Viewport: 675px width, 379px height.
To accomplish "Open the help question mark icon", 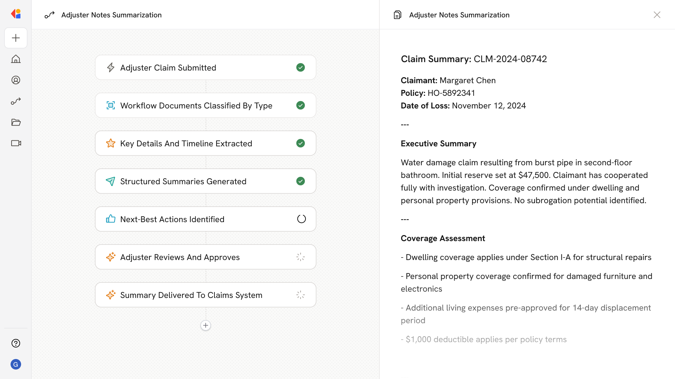I will 16,343.
